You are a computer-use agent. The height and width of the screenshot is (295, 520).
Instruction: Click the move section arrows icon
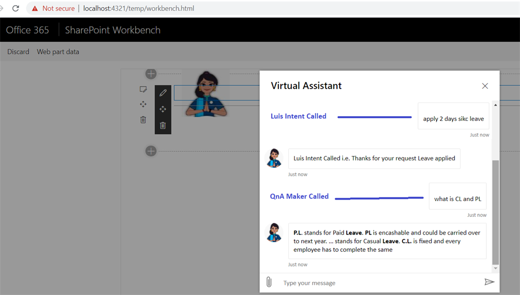pyautogui.click(x=143, y=105)
